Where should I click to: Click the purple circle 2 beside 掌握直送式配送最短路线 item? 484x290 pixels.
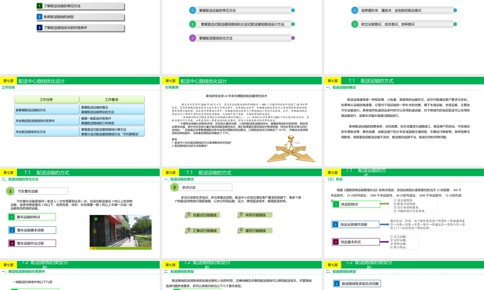tap(192, 24)
